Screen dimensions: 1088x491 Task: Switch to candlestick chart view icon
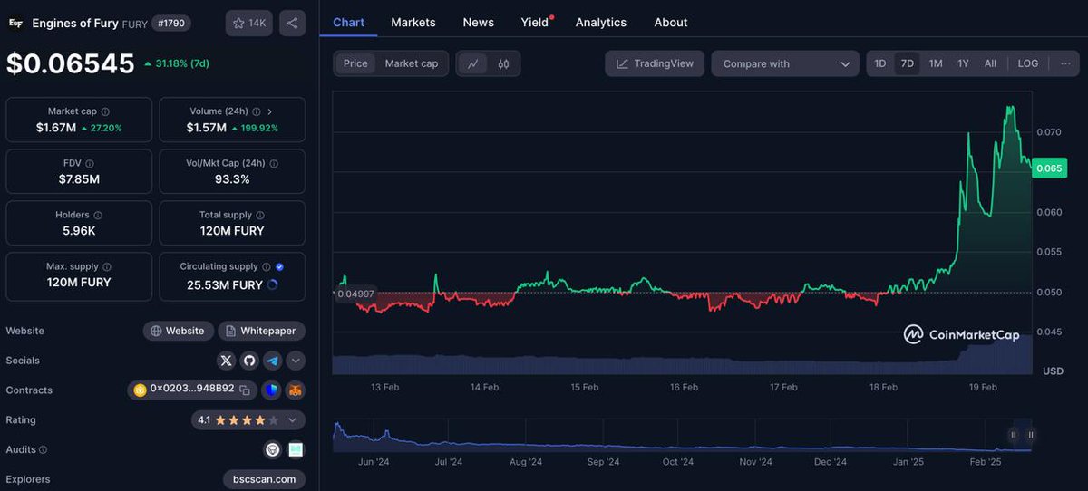tap(503, 63)
